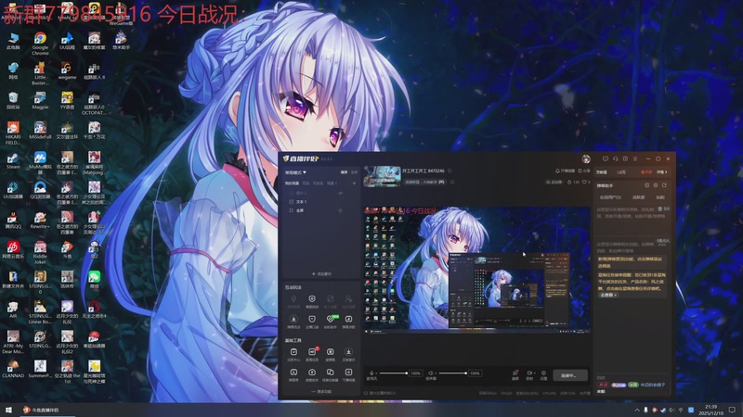Click the stream cover thumbnail

click(382, 176)
